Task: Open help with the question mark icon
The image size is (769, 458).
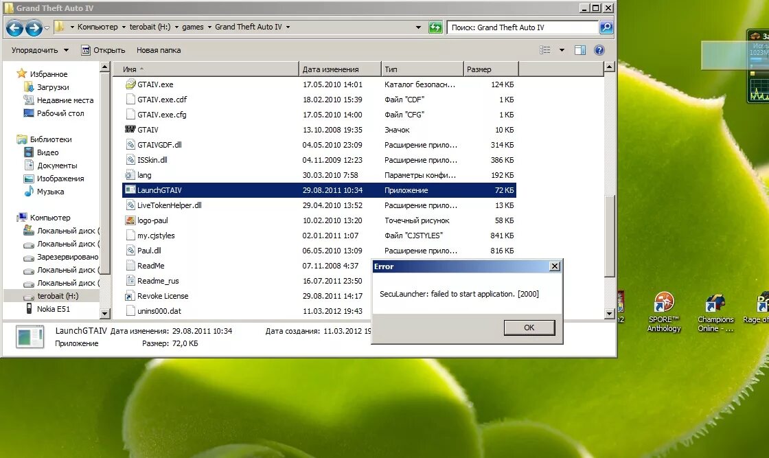Action: 599,50
